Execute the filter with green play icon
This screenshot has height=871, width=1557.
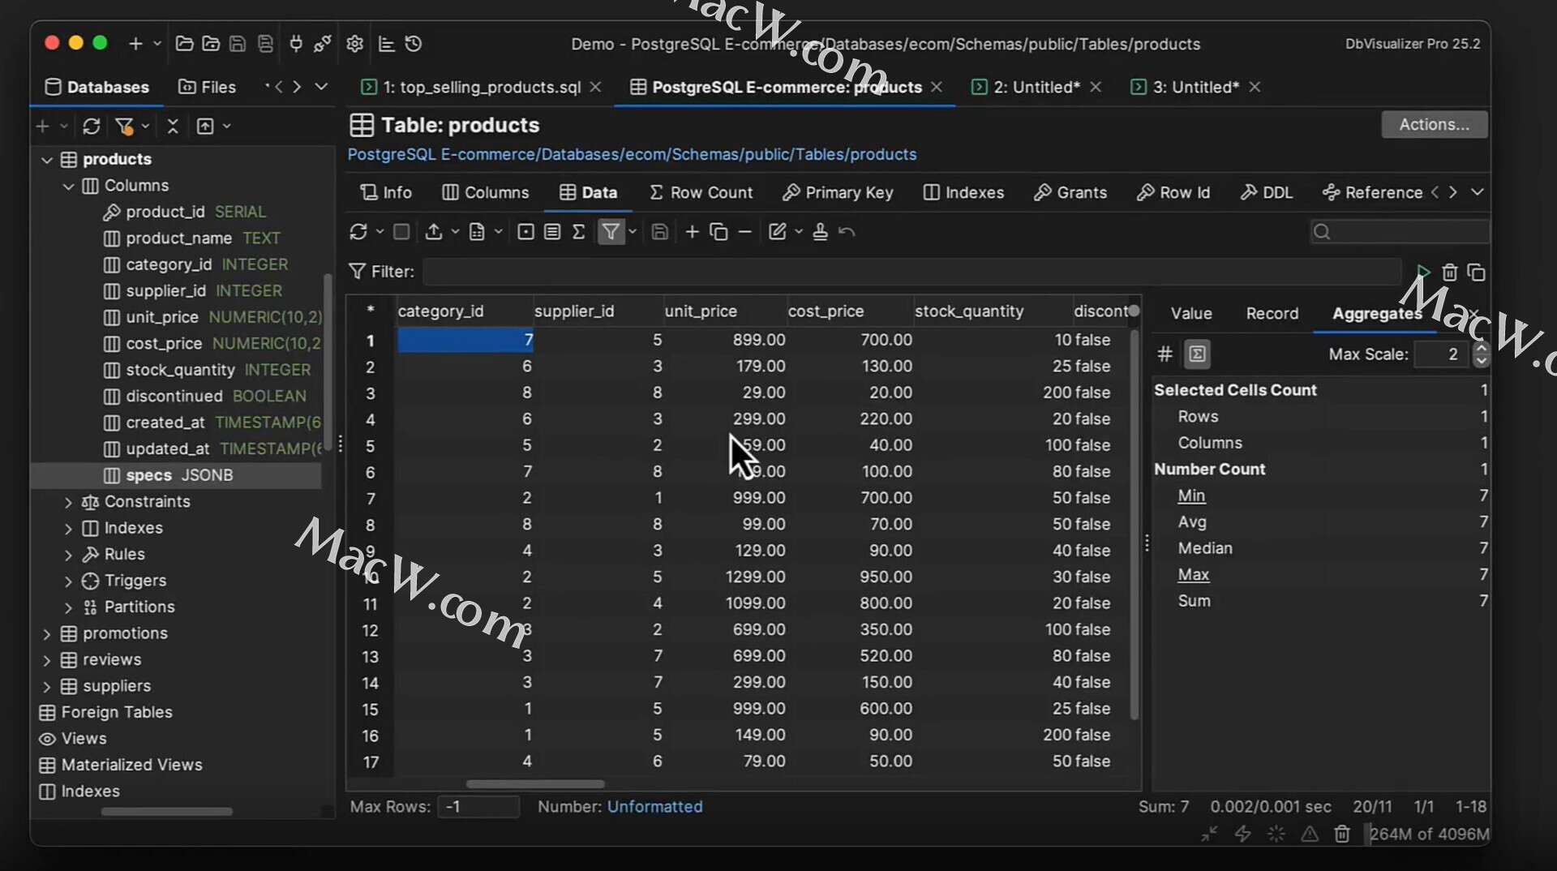click(x=1422, y=272)
